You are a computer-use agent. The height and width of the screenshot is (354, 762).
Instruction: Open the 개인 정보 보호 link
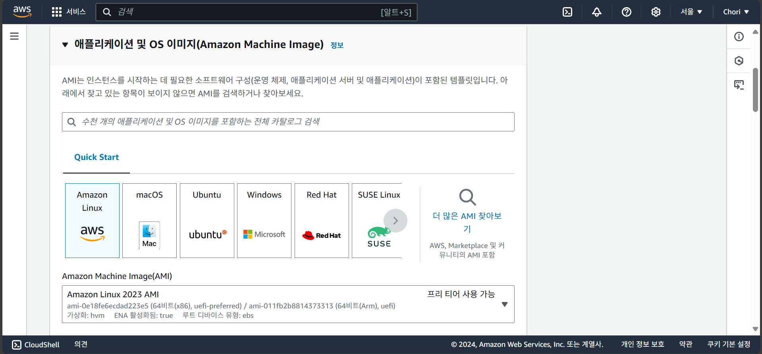642,344
